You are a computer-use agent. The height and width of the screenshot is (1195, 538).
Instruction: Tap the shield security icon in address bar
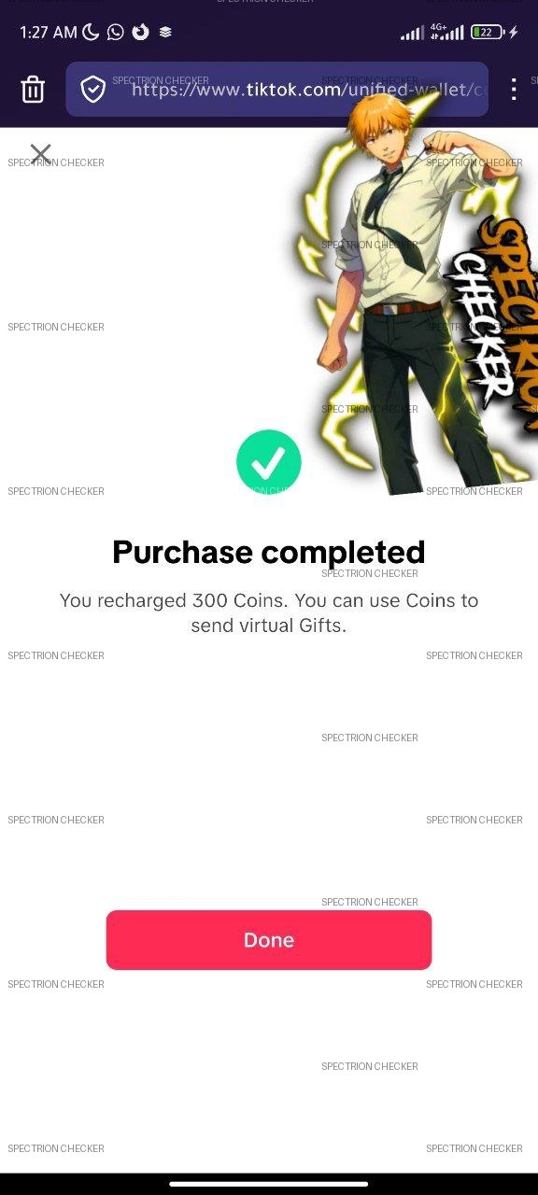coord(92,90)
